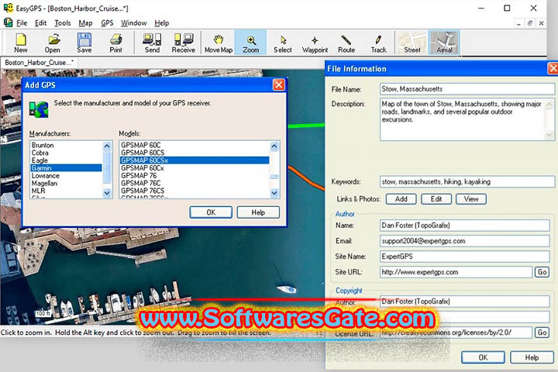
Task: Activate the Move Map hand tool
Action: pos(219,43)
